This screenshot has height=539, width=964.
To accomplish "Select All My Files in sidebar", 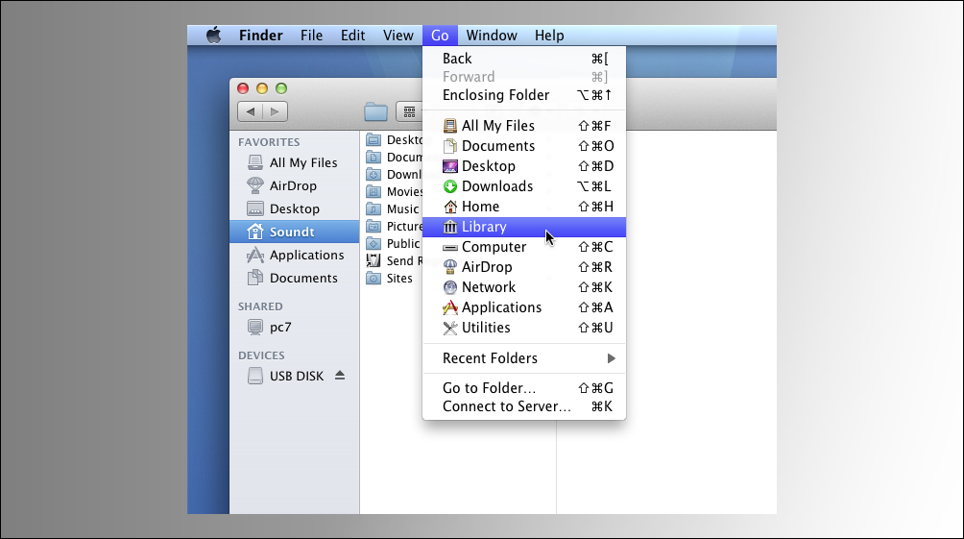I will [302, 162].
